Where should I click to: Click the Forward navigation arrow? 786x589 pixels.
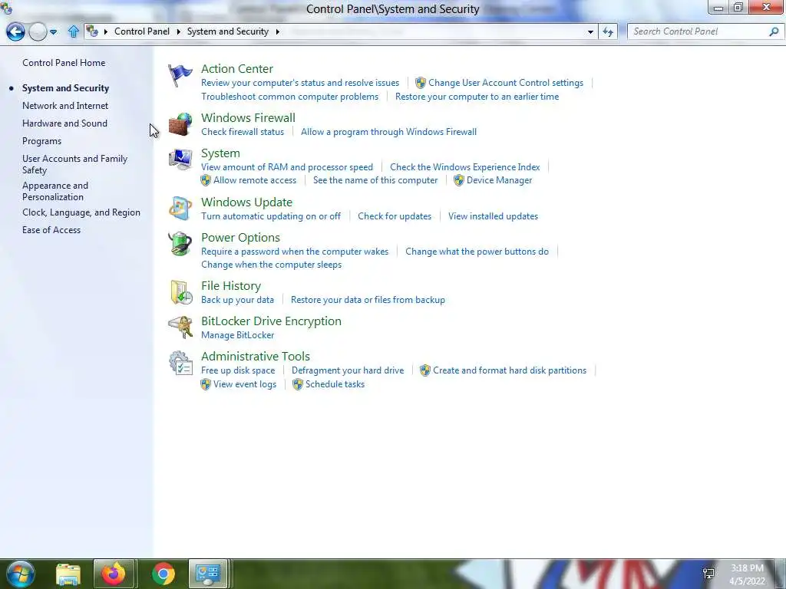[38, 31]
